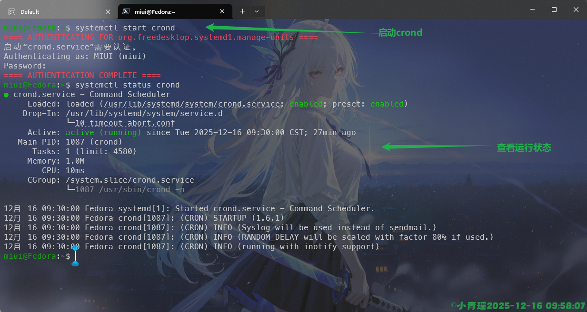The width and height of the screenshot is (587, 312).
Task: Click the command prompt icon on Default tab
Action: [12, 11]
